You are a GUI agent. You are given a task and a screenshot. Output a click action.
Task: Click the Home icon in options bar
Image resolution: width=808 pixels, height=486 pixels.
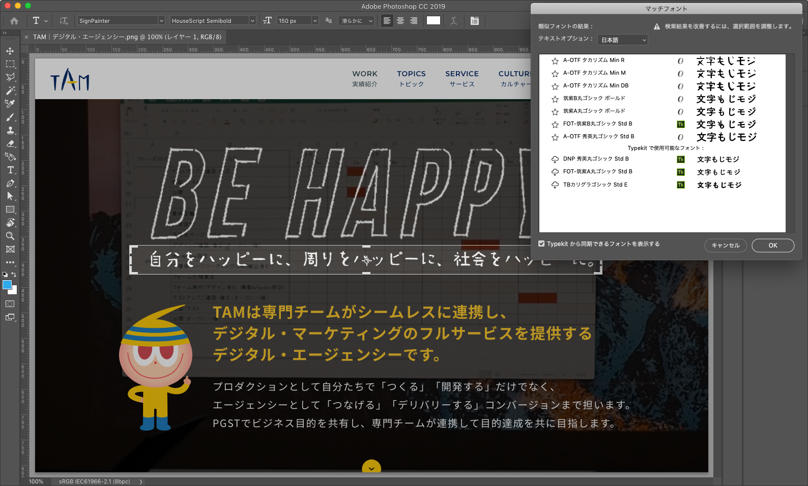(x=14, y=21)
